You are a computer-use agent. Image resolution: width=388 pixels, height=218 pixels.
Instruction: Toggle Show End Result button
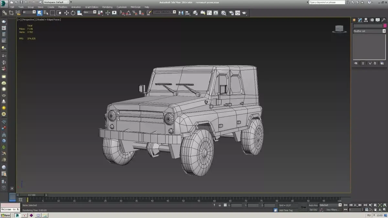[x=362, y=63]
